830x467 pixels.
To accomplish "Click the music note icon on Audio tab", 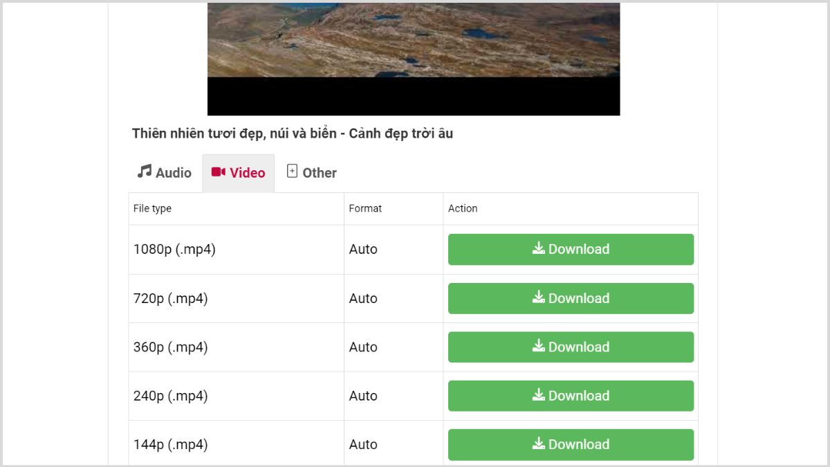I will (x=143, y=172).
